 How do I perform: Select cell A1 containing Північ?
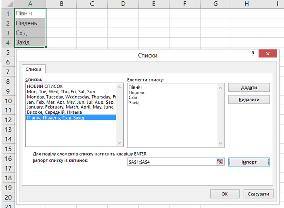pos(30,13)
